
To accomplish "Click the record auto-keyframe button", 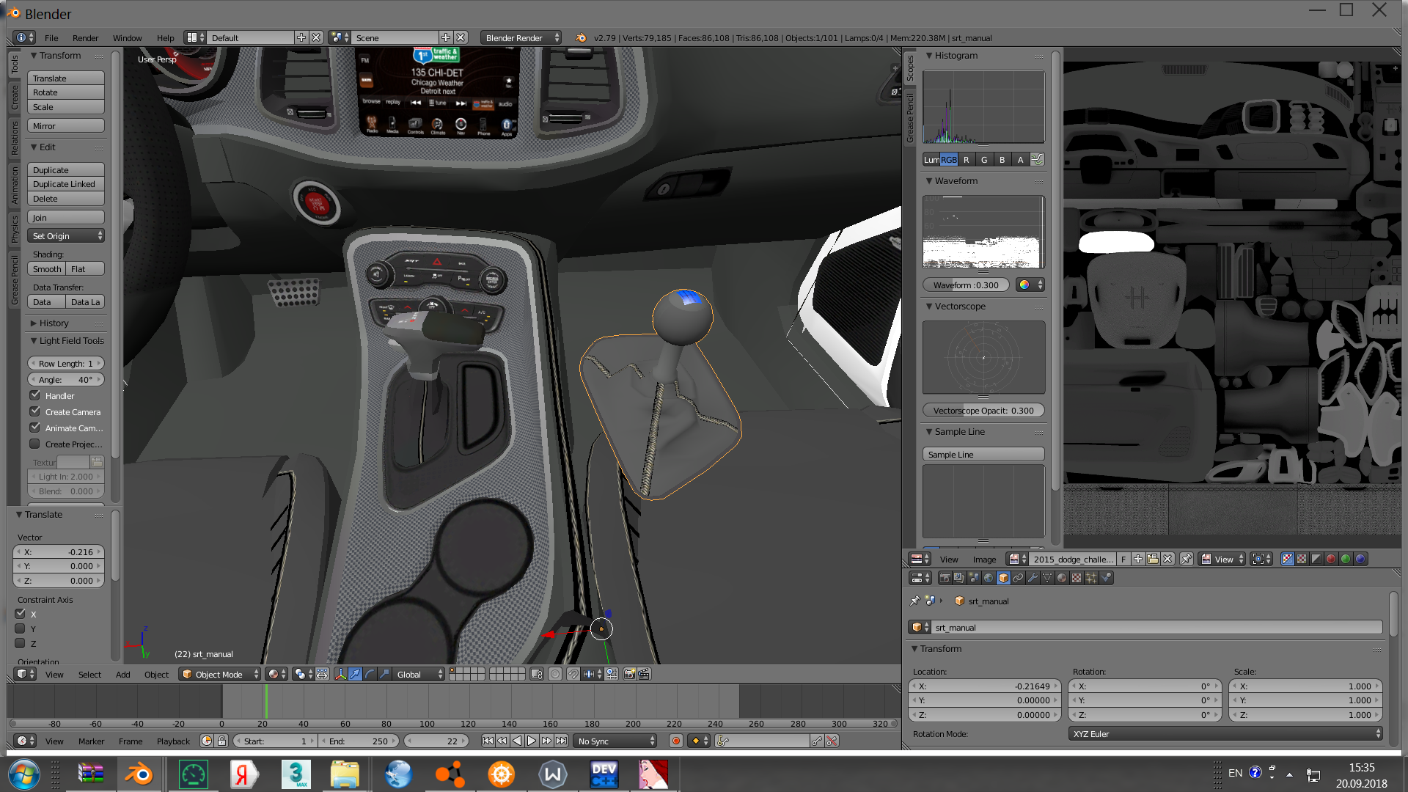I will (x=675, y=741).
